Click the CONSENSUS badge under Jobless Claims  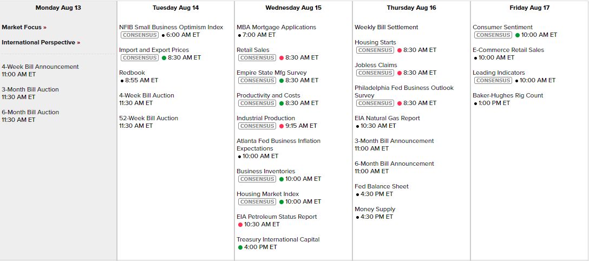coord(375,73)
